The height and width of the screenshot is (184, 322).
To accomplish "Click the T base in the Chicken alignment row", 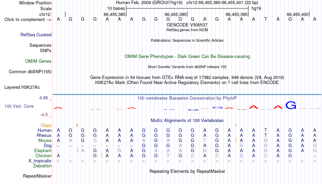I will [x=168, y=156].
